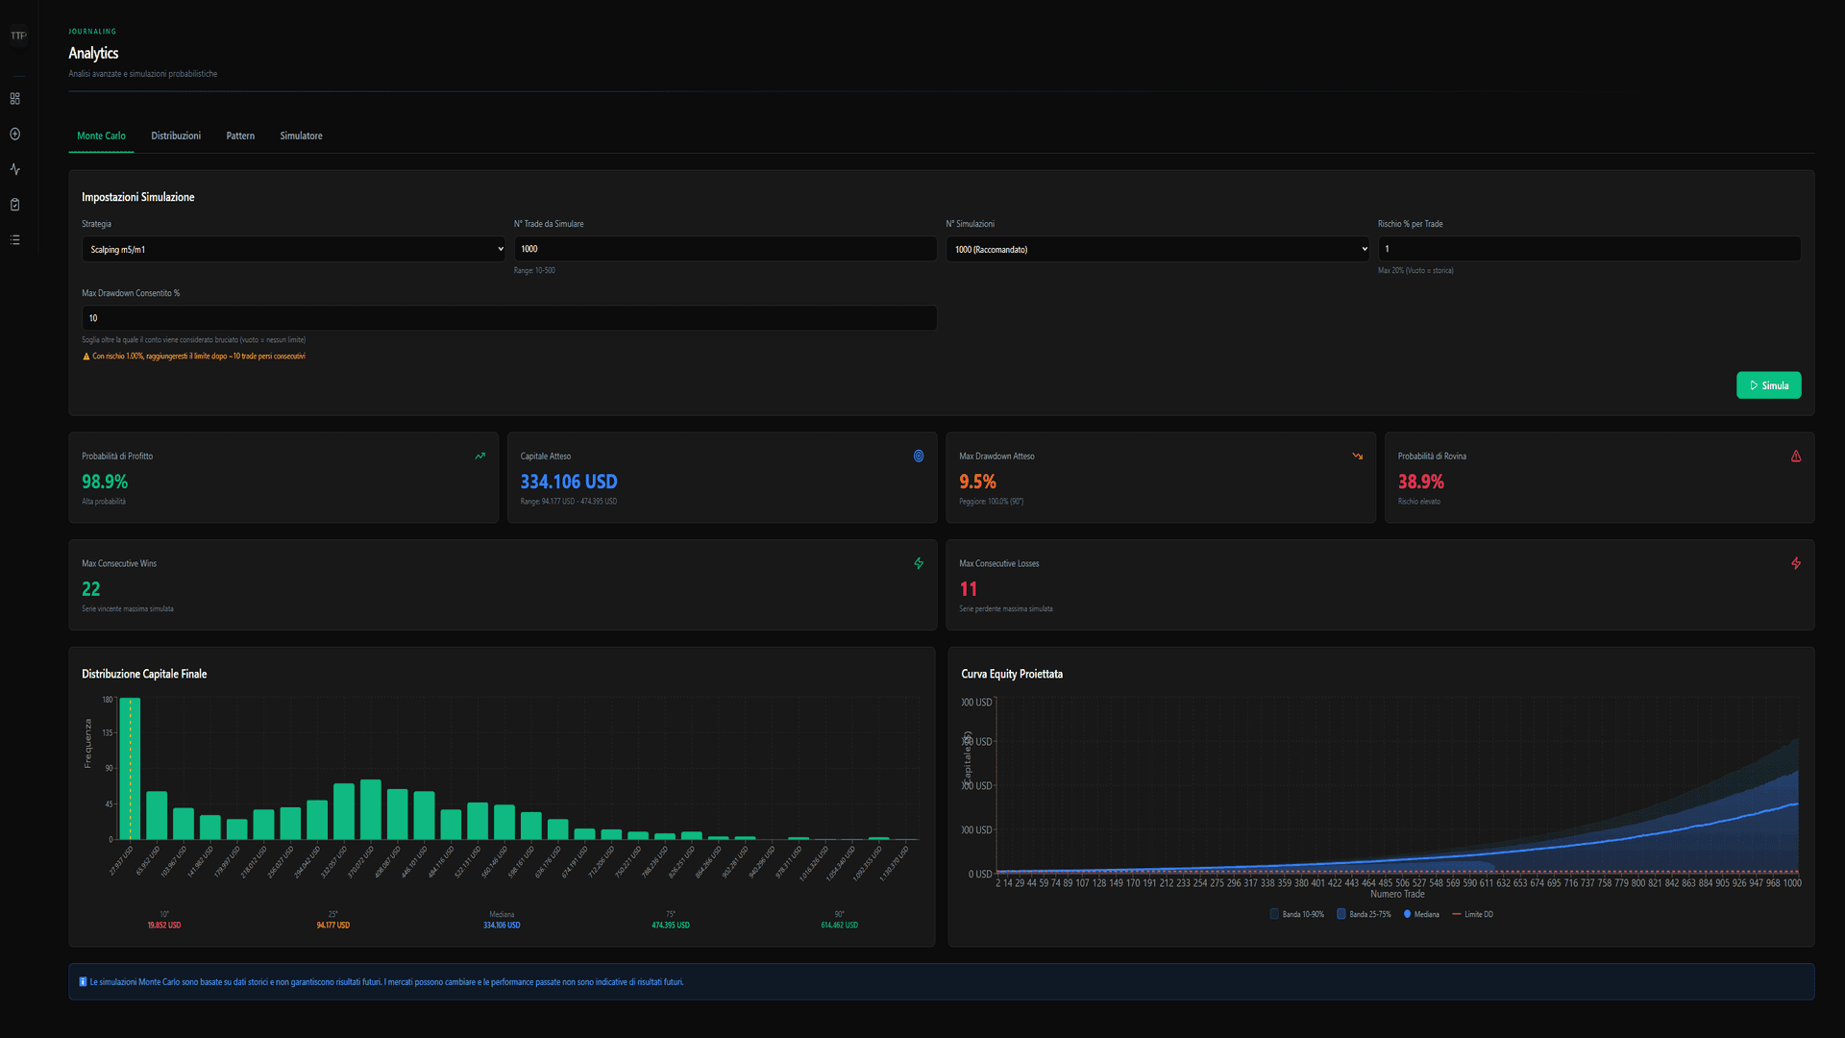Click the trending-up icon on Probabilità di Profitto
Image resolution: width=1845 pixels, height=1038 pixels.
click(x=480, y=456)
